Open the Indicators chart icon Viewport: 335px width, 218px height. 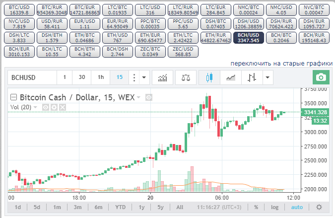pos(163,77)
